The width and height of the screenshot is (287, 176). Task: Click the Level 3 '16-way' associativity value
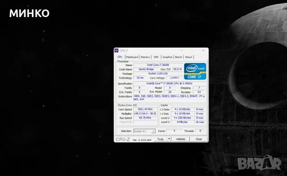pyautogui.click(x=200, y=122)
